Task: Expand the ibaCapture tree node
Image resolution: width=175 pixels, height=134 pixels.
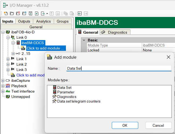Action: (x=3, y=80)
